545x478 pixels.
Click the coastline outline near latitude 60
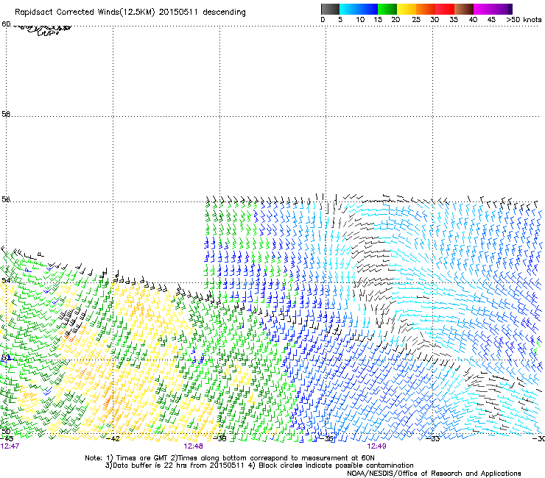point(42,29)
